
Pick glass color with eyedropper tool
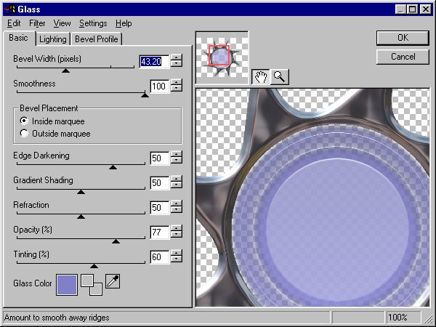click(x=113, y=281)
